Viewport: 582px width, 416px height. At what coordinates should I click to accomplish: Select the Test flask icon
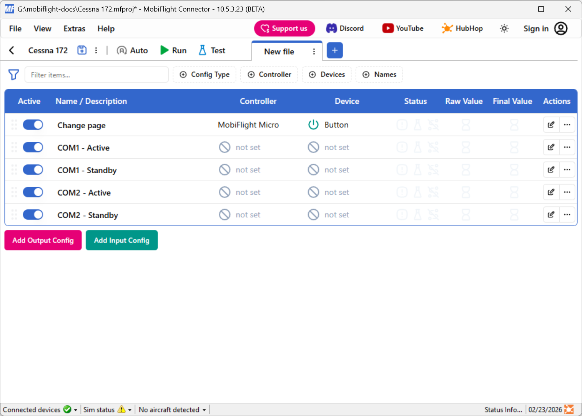click(203, 50)
